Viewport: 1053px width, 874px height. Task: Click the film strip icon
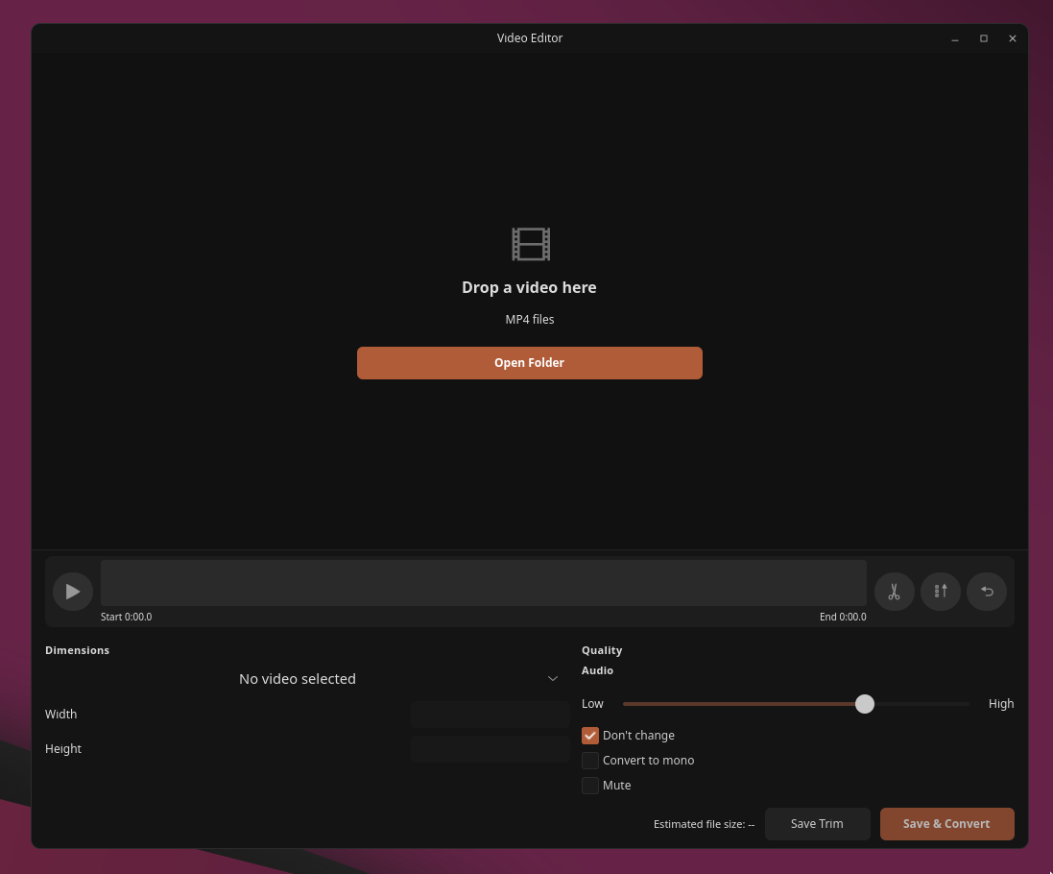531,244
